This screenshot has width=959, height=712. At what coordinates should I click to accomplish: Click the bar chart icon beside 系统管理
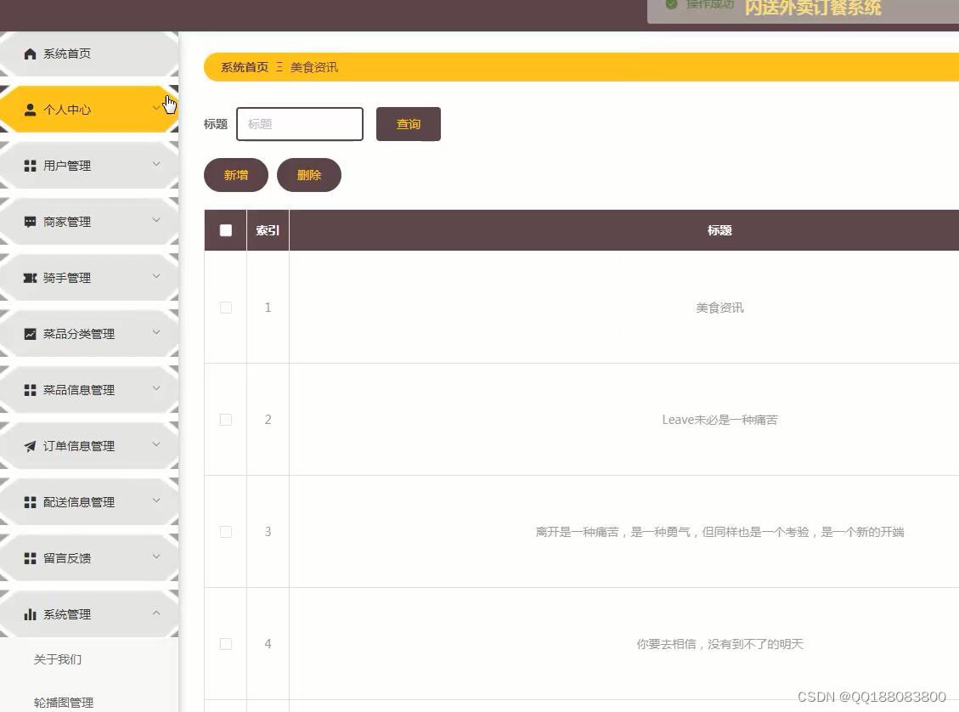[30, 614]
